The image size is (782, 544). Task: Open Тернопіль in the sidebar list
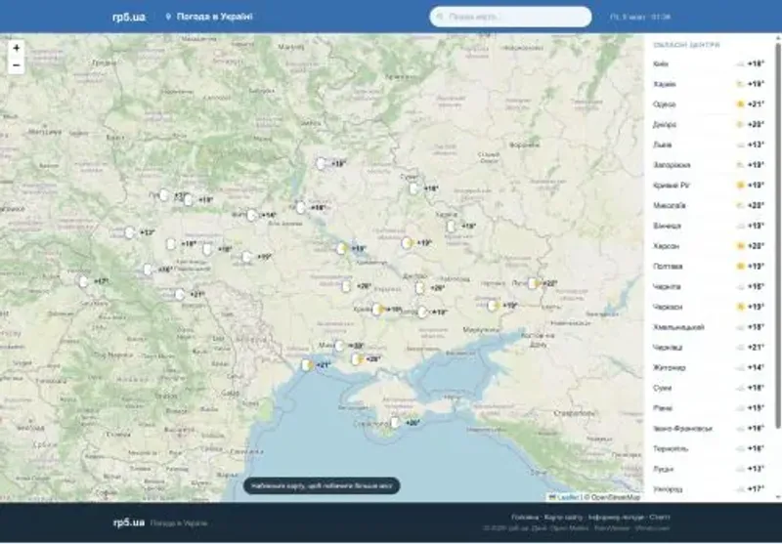pos(708,449)
